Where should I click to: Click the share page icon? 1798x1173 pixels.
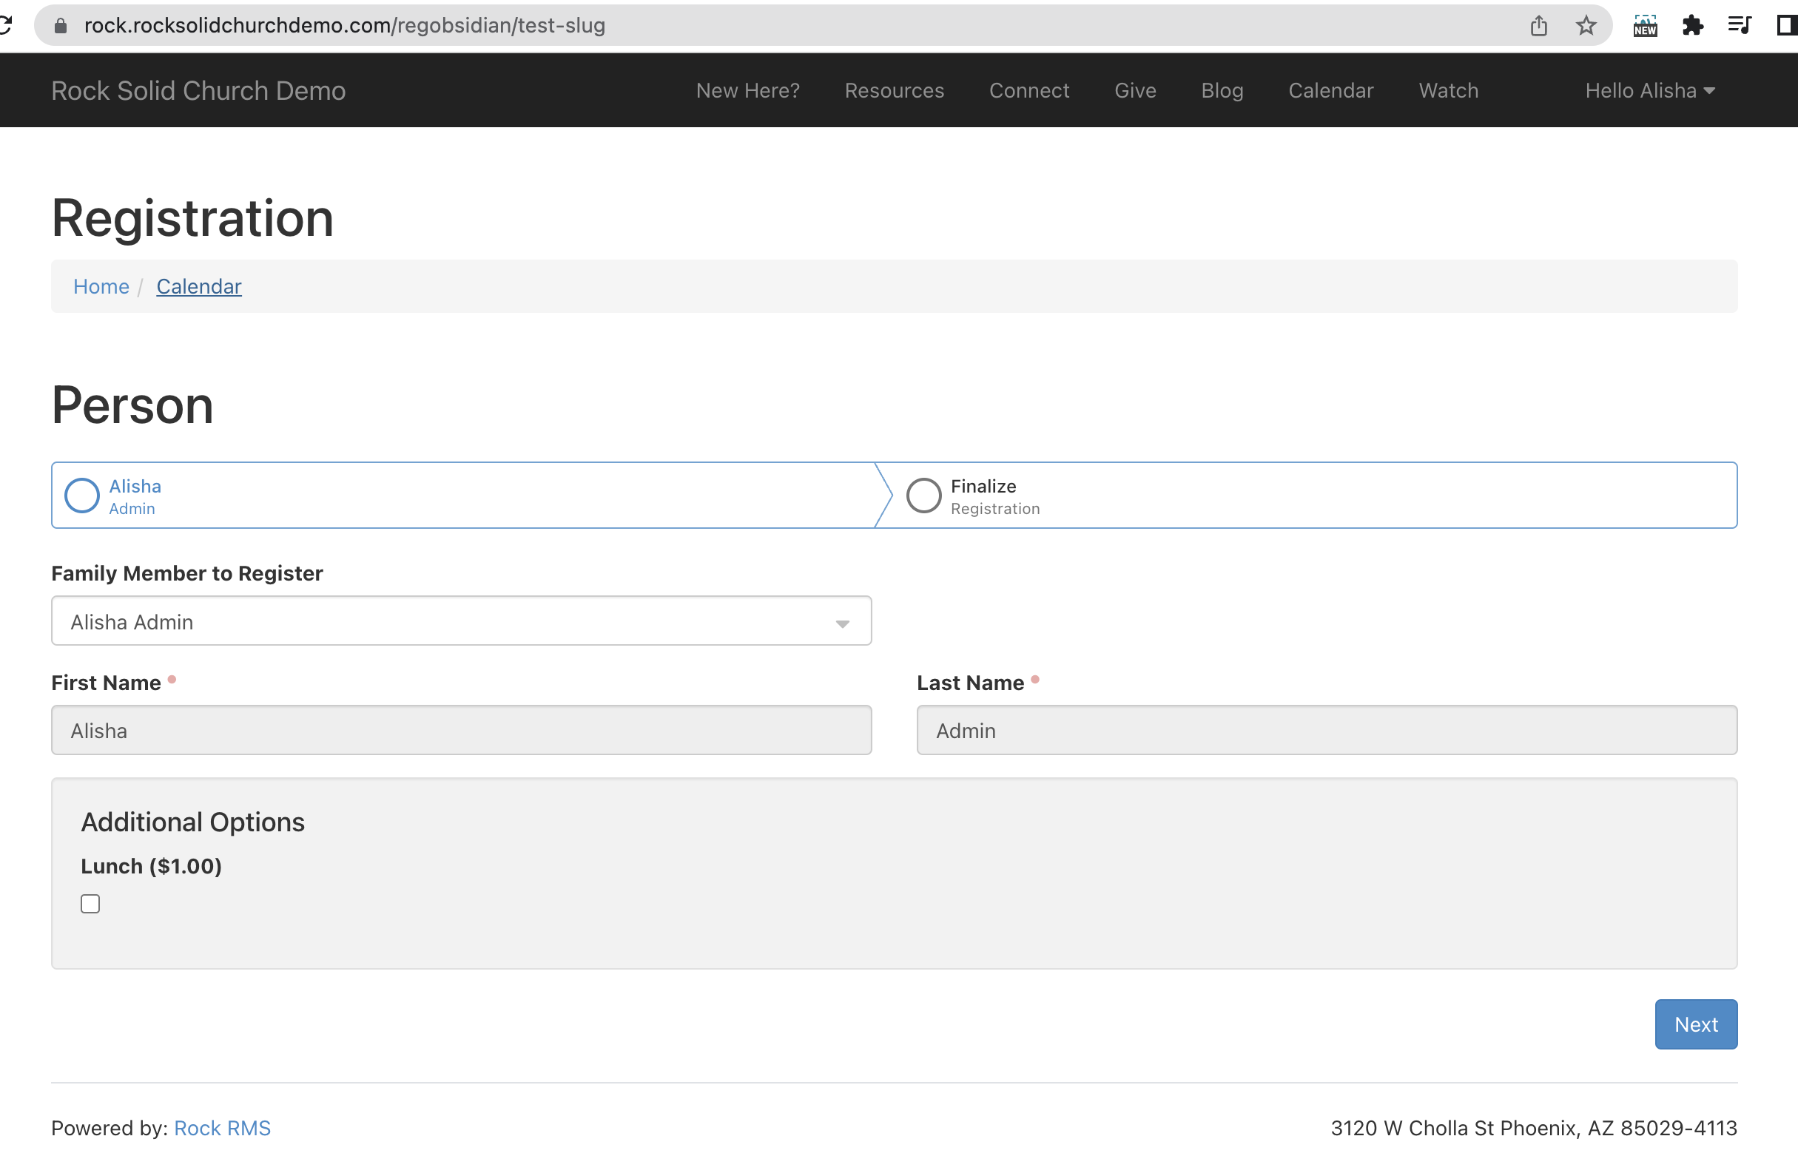1539,26
